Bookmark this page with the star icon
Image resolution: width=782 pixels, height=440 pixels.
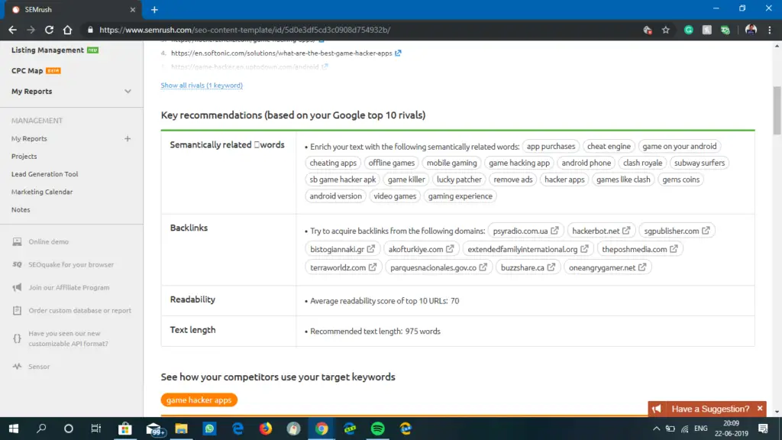point(666,30)
